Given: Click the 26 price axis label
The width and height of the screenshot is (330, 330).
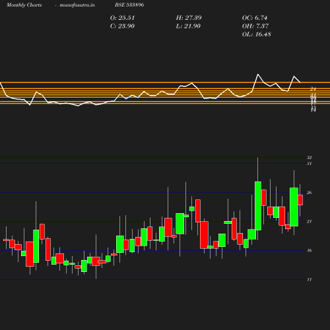Looking at the screenshot, I should 310,193.
